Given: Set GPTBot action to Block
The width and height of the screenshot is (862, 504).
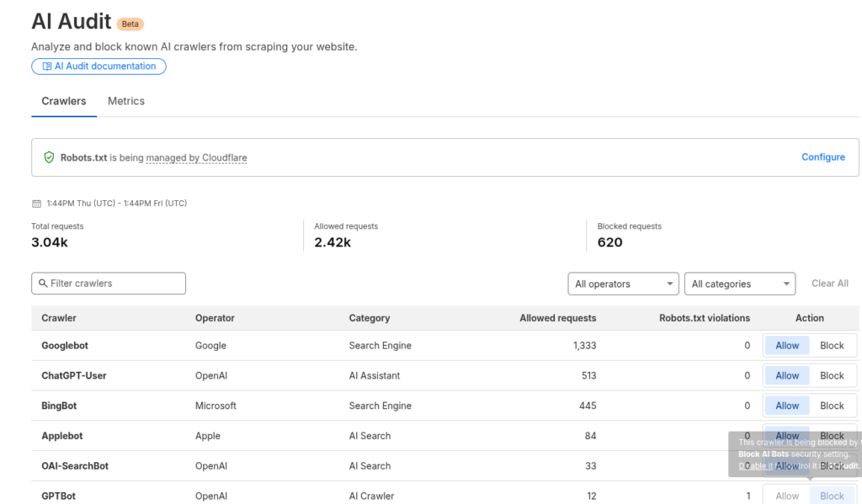Looking at the screenshot, I should (x=832, y=496).
